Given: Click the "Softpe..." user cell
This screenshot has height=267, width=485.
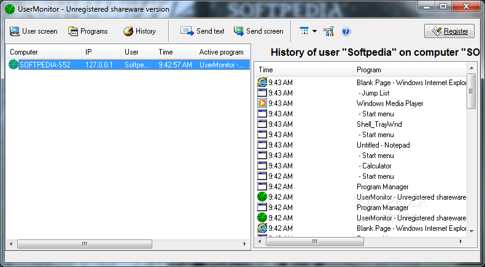Looking at the screenshot, I should pyautogui.click(x=137, y=65).
